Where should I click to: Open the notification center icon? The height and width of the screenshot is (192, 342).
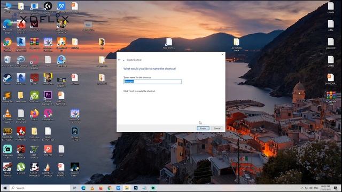click(336, 188)
